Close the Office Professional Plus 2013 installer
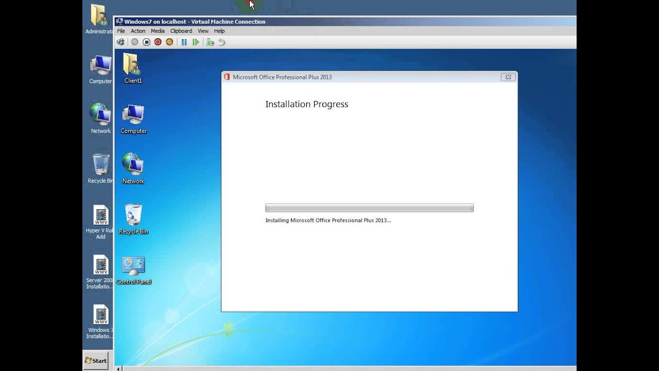 pyautogui.click(x=508, y=77)
